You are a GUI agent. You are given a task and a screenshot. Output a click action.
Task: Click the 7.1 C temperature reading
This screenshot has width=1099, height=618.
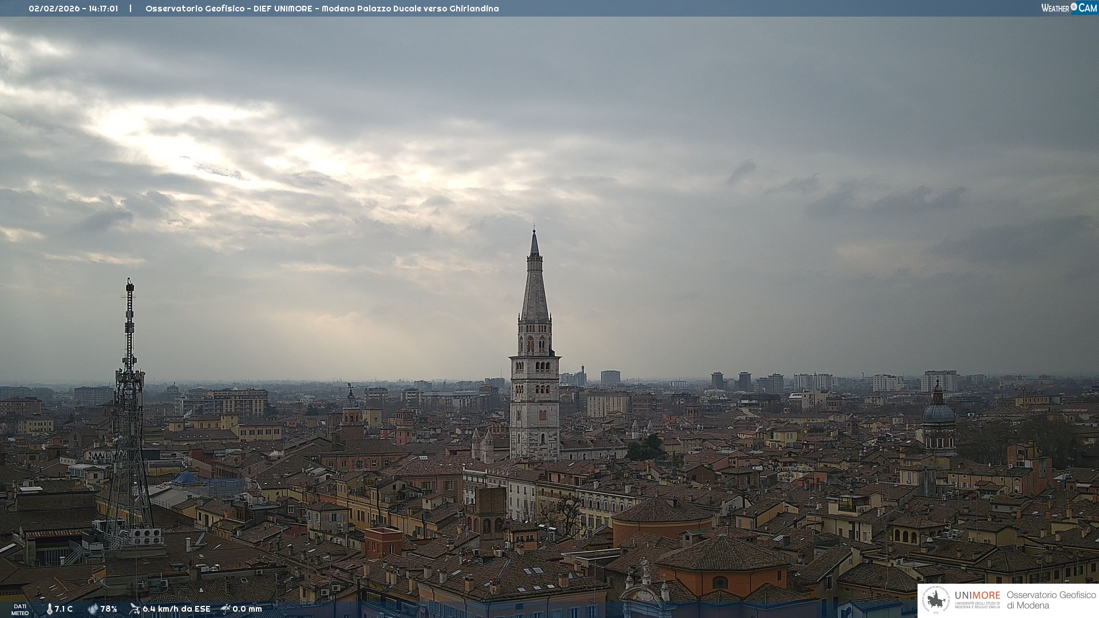64,609
